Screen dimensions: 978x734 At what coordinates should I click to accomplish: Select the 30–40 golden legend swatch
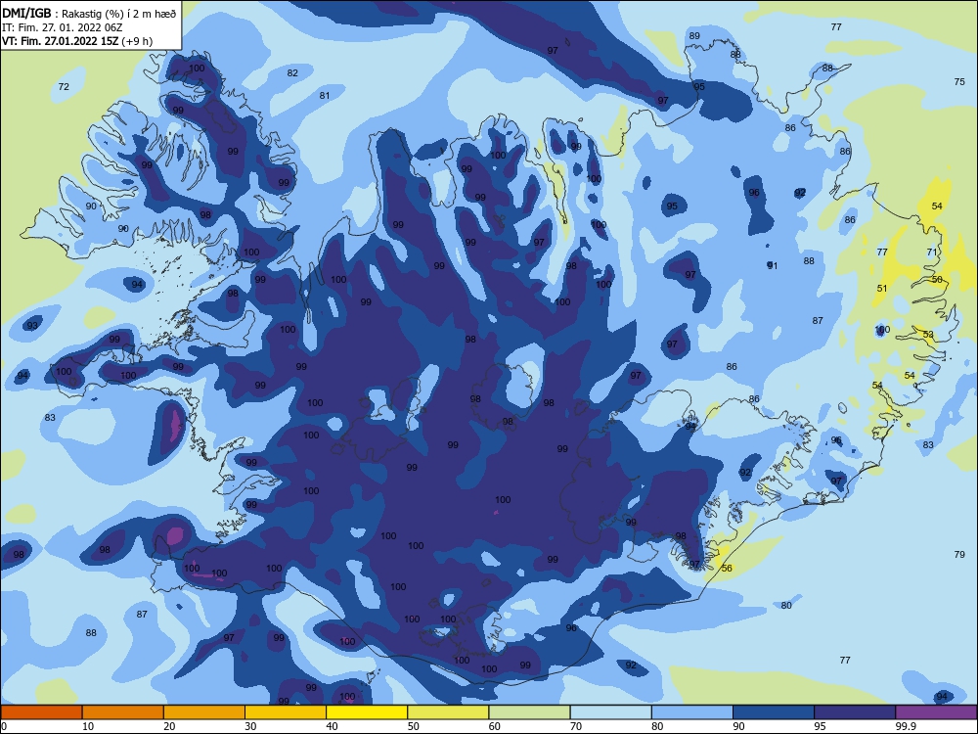[x=286, y=712]
